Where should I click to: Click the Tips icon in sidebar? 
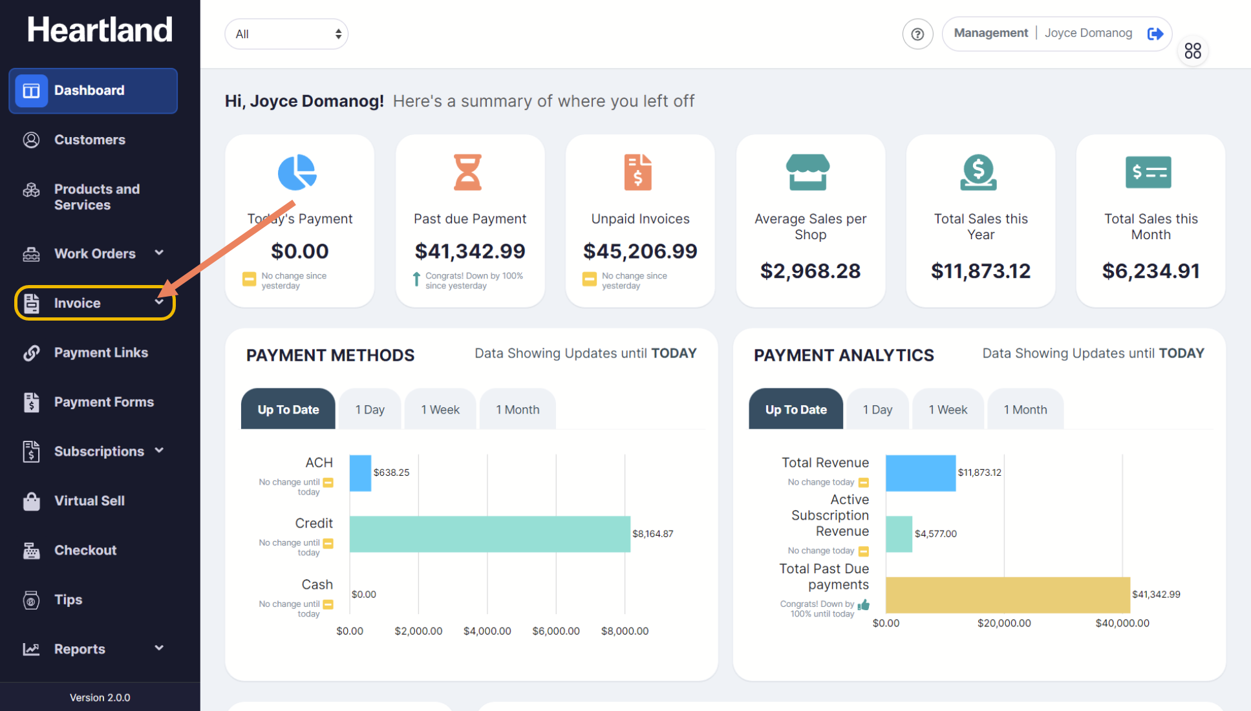31,600
